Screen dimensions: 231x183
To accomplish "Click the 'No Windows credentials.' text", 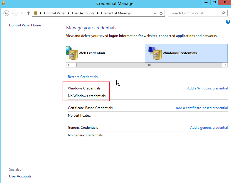I will [87, 96].
